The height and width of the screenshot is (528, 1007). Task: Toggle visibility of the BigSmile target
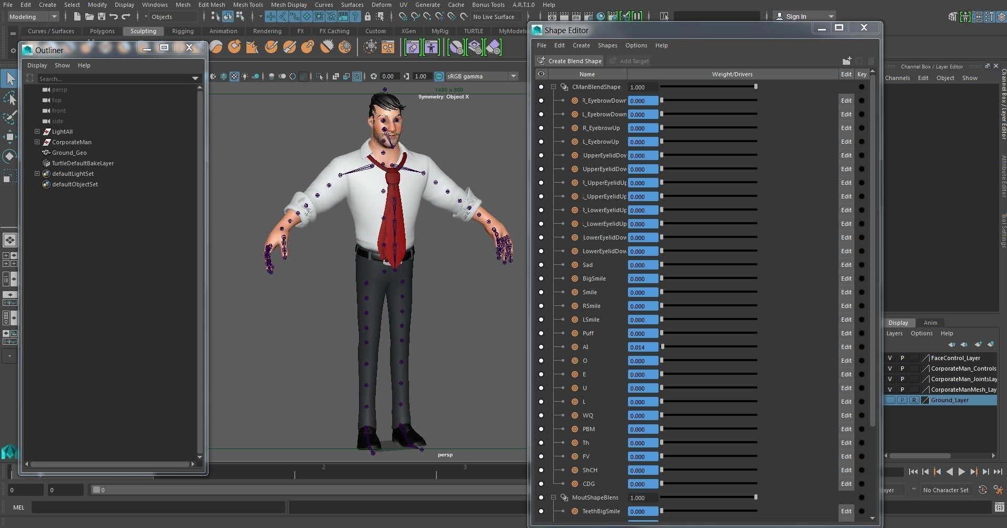[541, 278]
